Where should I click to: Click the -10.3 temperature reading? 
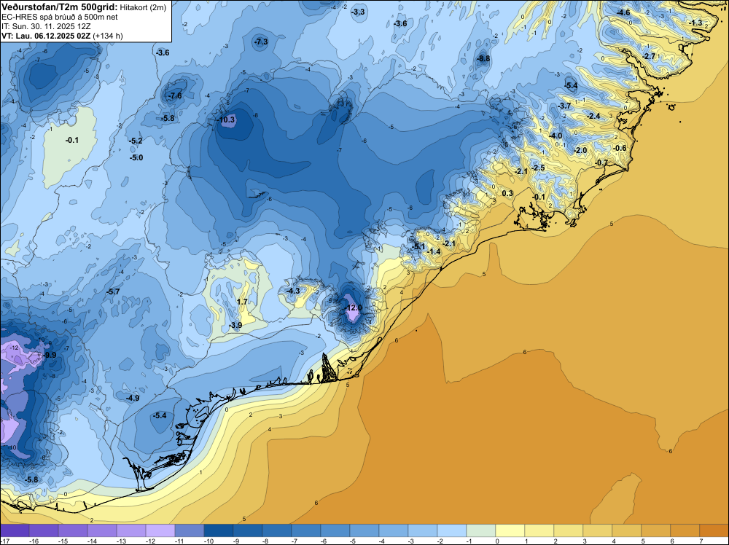227,120
